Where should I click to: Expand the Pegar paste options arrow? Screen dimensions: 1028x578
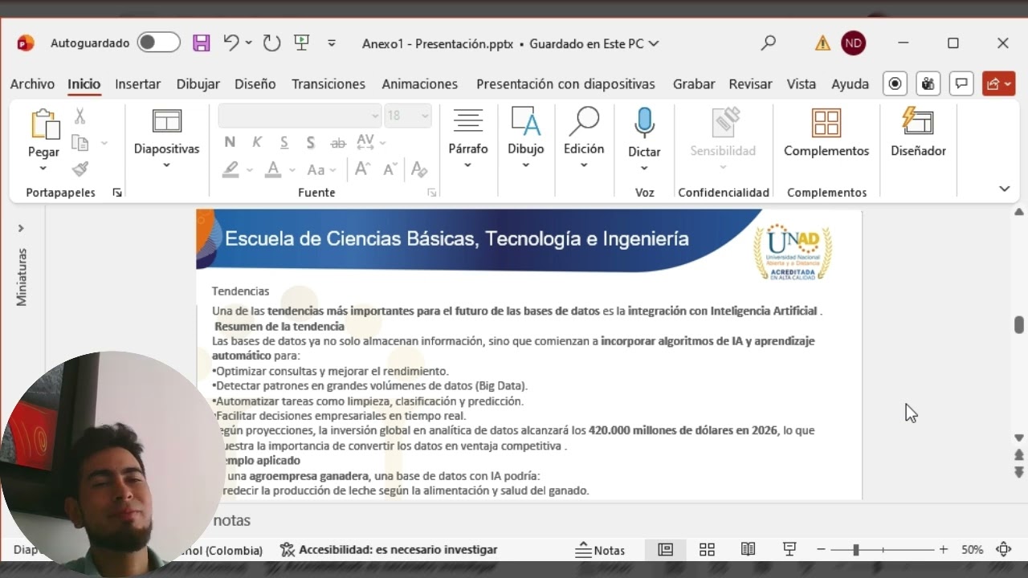click(43, 168)
